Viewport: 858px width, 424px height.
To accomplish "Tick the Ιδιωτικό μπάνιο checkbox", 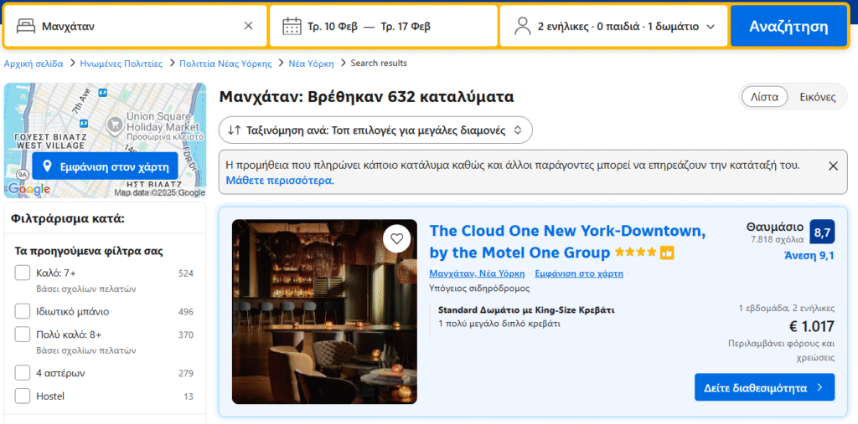I will [x=23, y=311].
